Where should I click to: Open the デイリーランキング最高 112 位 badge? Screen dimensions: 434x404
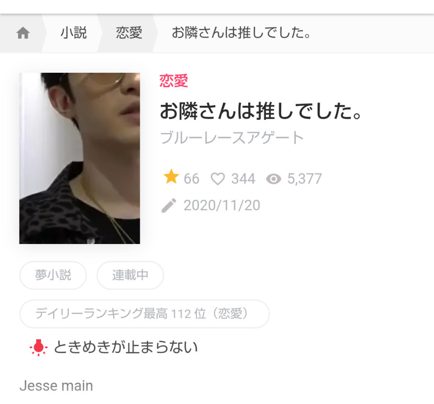(x=145, y=314)
